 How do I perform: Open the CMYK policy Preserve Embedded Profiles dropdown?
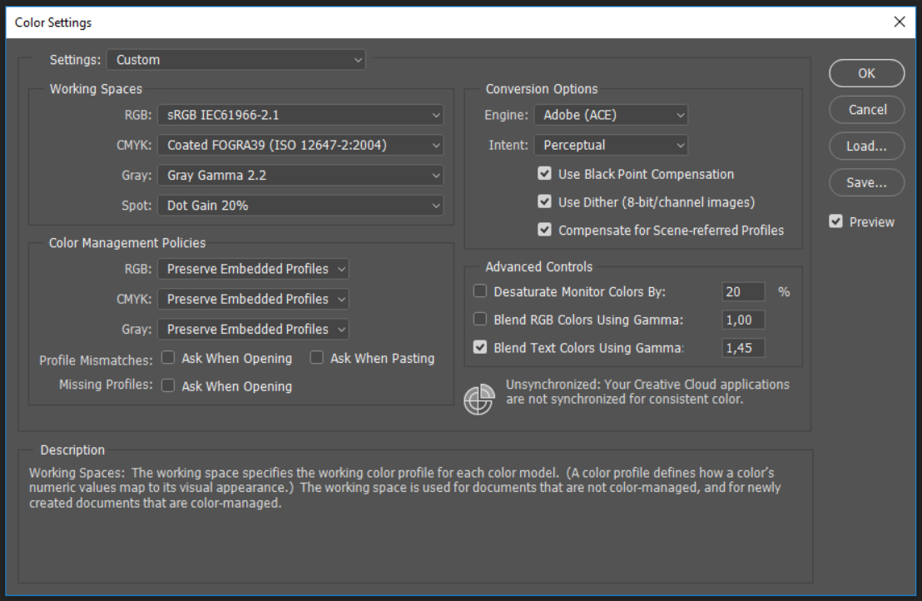click(253, 299)
